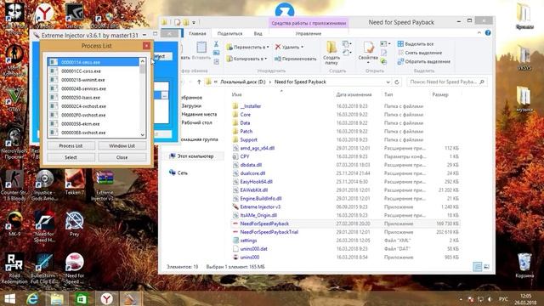The height and width of the screenshot is (306, 544).
Task: Click the Window List button
Action: tap(122, 145)
